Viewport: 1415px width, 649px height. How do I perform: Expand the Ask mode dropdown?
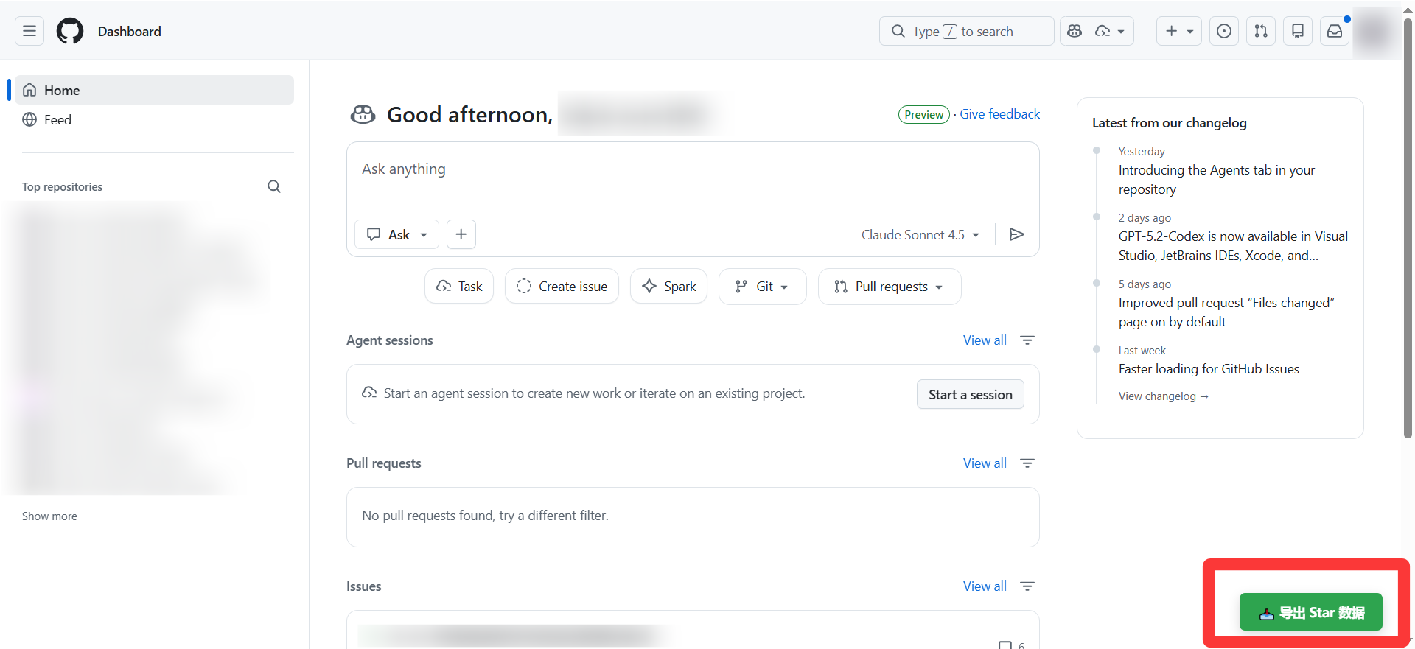(397, 234)
